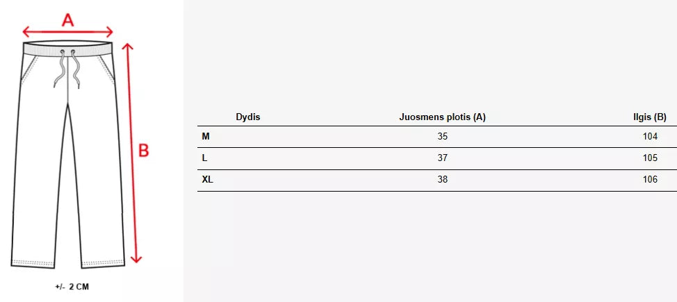Select the vertical red length arrow
677x302 pixels.
[131, 153]
